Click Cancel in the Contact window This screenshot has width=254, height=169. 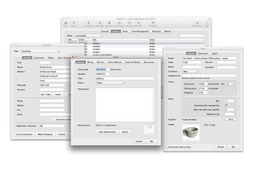pyautogui.click(x=62, y=134)
